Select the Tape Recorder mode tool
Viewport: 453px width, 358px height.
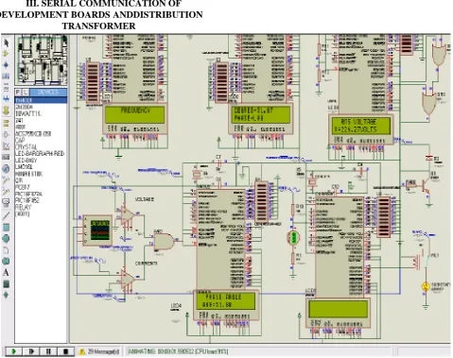click(6, 157)
